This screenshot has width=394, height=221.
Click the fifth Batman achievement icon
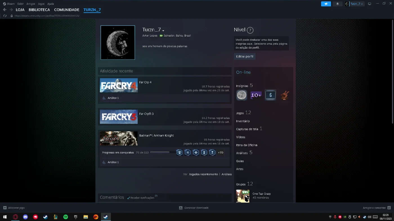pos(212,153)
